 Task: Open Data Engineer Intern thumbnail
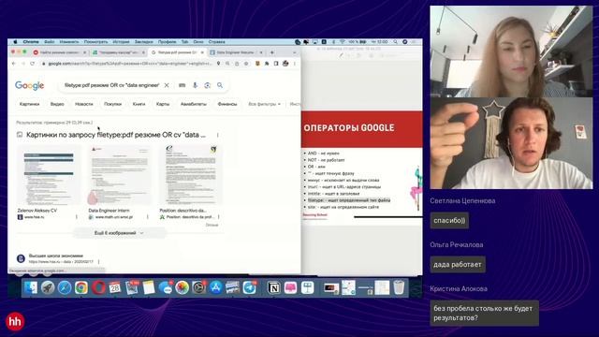coord(120,175)
